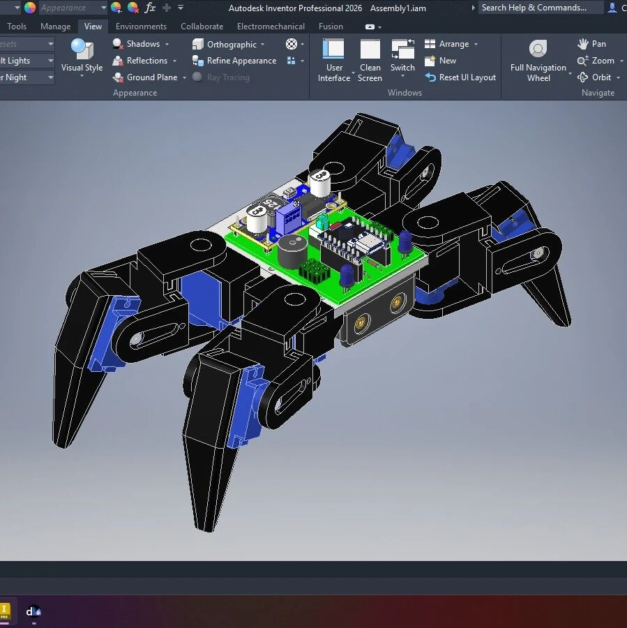Expand the Switch dropdown arrow
The image size is (627, 628).
(402, 76)
